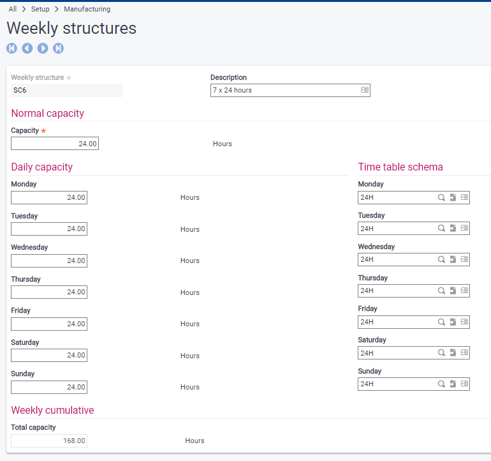Click the Thursday time table search magnifier
Image resolution: width=491 pixels, height=461 pixels.
click(441, 291)
